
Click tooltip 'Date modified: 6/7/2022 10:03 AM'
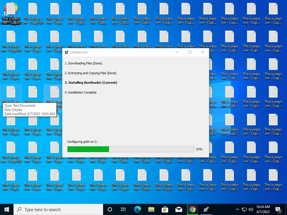(29, 114)
